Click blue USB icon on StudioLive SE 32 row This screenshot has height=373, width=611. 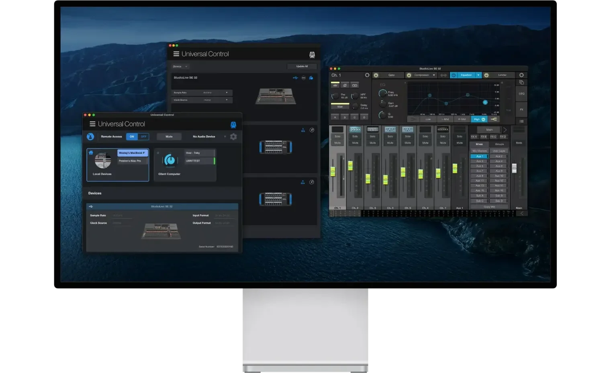(295, 78)
